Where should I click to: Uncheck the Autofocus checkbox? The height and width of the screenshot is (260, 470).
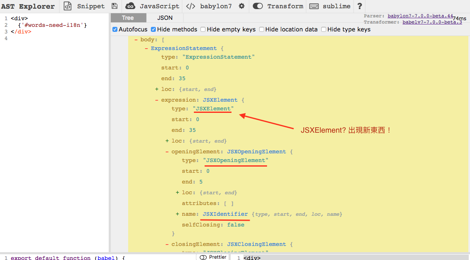pos(115,29)
